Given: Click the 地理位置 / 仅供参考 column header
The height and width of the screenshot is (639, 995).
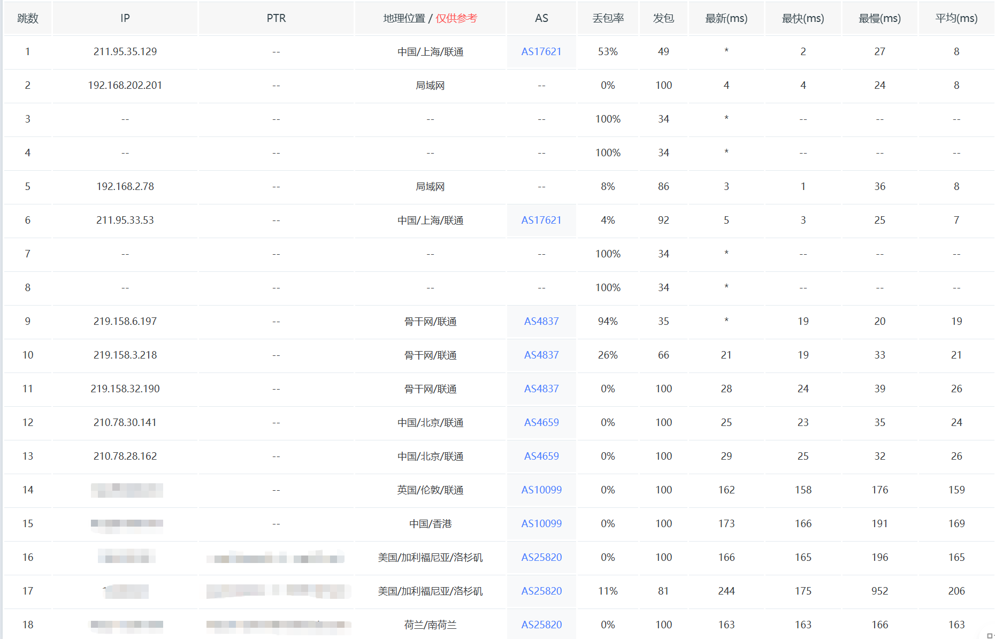Looking at the screenshot, I should (430, 18).
